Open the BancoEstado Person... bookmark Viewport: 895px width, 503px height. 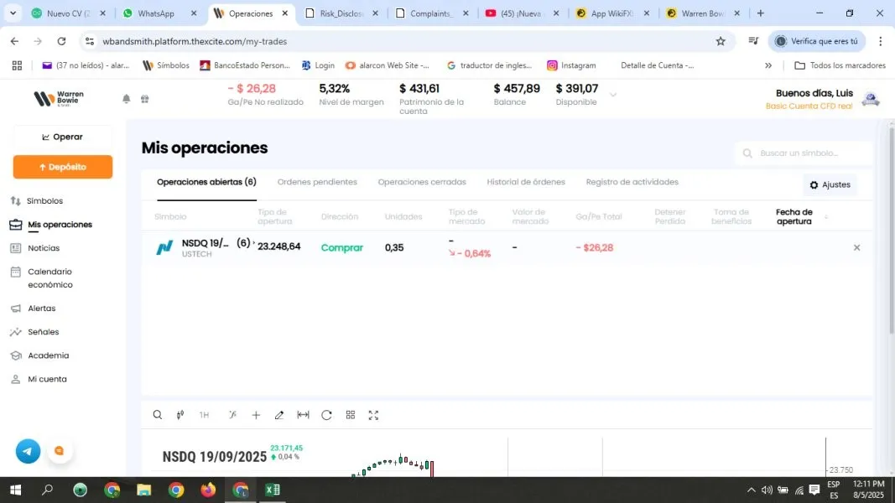245,65
